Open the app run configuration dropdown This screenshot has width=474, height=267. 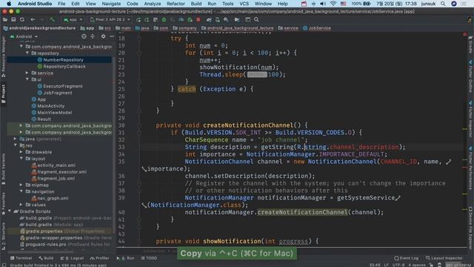(73, 20)
